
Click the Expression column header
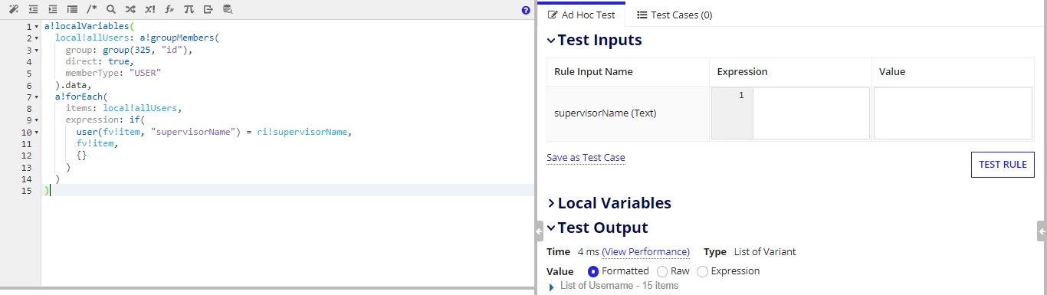click(742, 72)
